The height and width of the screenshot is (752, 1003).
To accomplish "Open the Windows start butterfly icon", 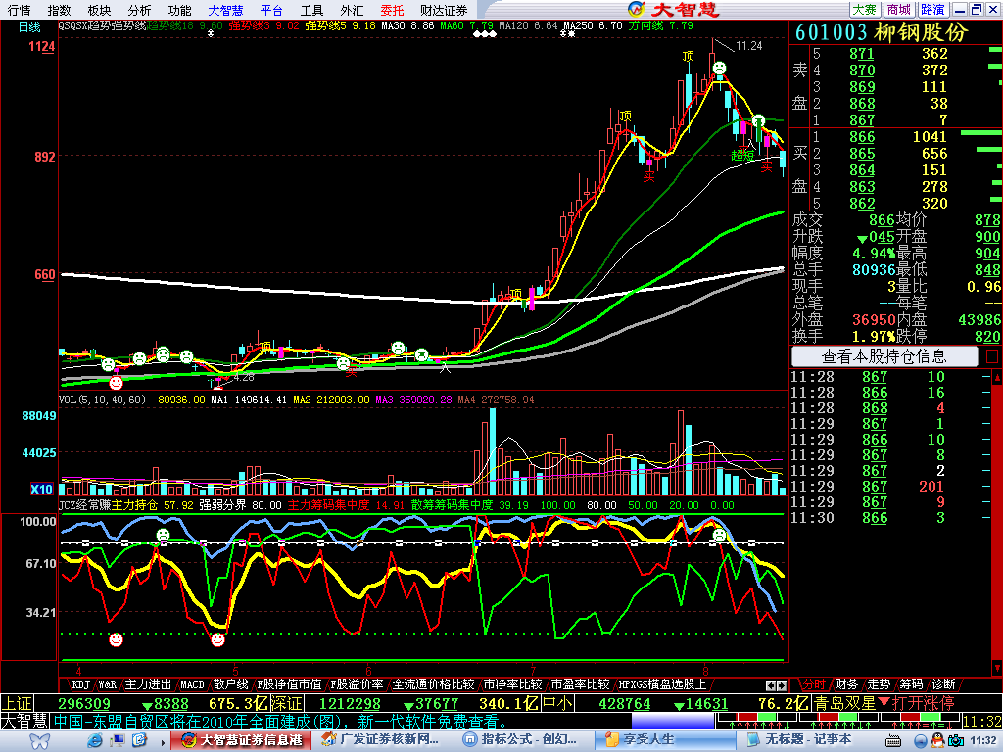I will point(40,741).
